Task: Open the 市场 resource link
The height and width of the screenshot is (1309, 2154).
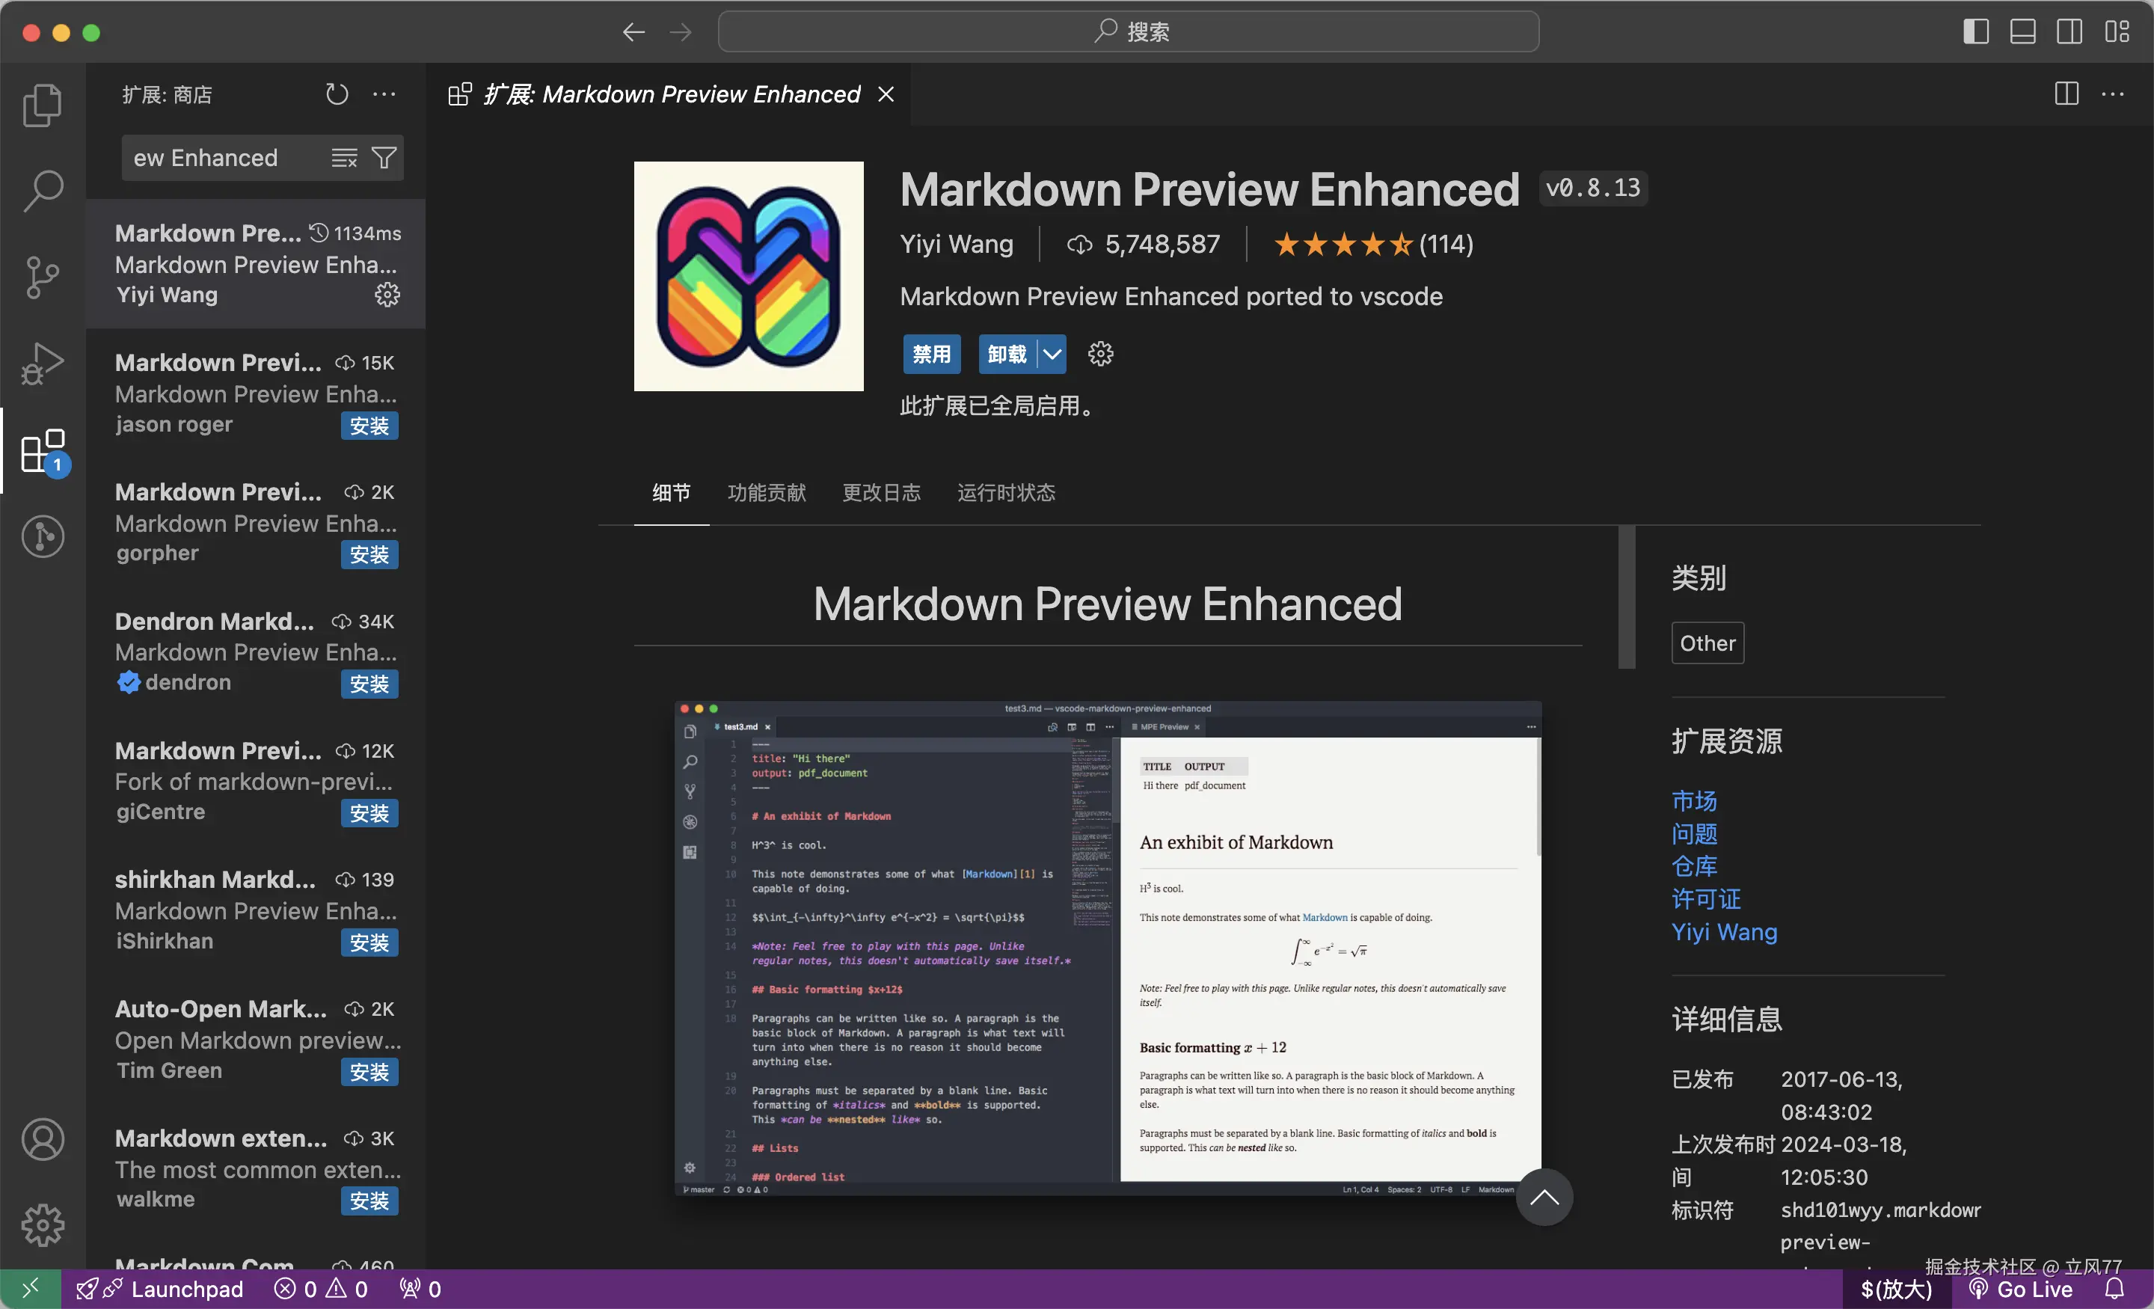Action: (1694, 801)
